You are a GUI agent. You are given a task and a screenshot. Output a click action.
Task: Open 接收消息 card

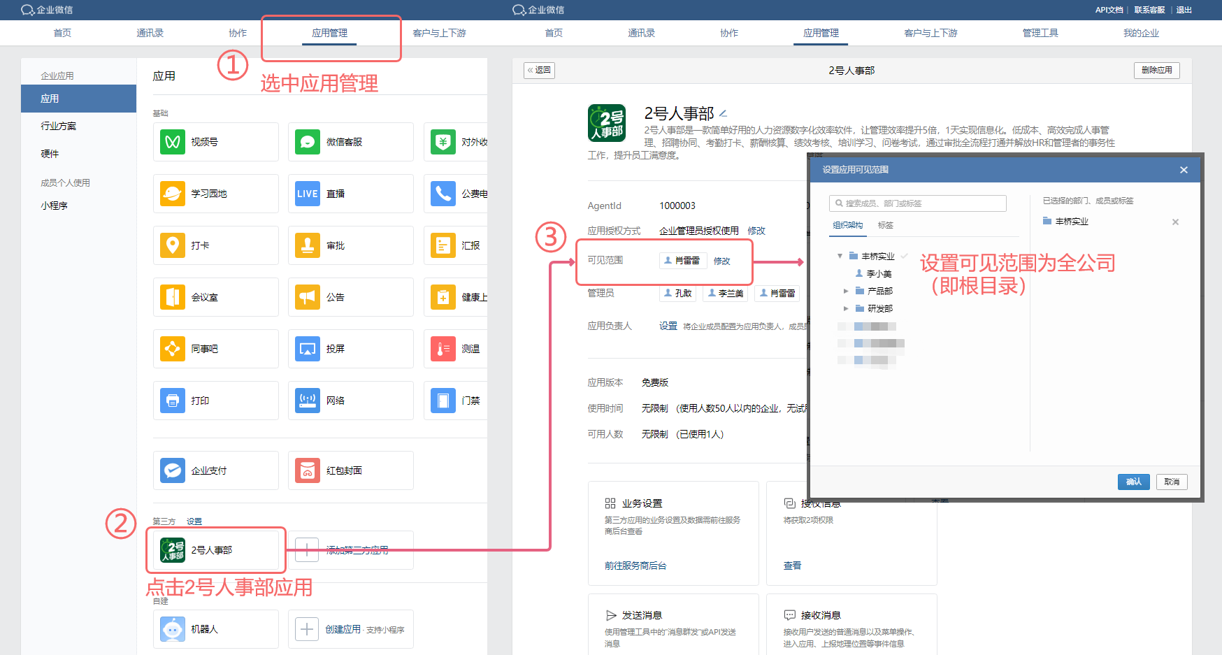pyautogui.click(x=851, y=624)
